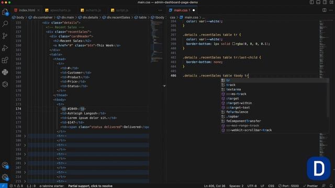Click the Prettier status bar item
Image resolution: width=335 pixels, height=188 pixels.
pos(310,186)
